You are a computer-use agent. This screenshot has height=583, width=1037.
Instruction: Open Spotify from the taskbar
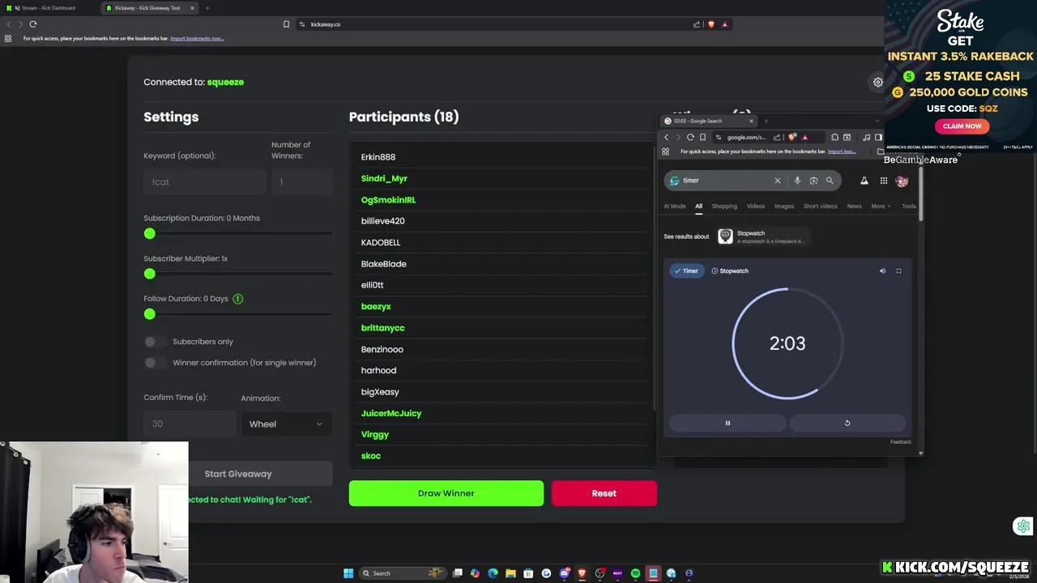click(x=635, y=573)
